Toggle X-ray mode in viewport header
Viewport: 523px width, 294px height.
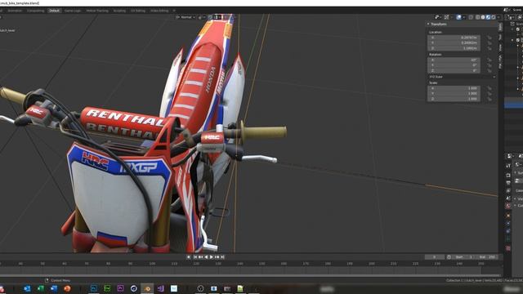pyautogui.click(x=471, y=17)
